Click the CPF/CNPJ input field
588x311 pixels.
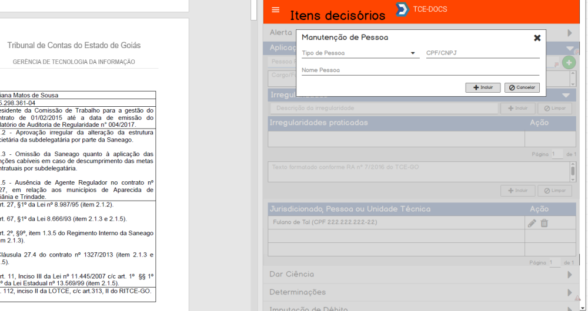click(482, 53)
